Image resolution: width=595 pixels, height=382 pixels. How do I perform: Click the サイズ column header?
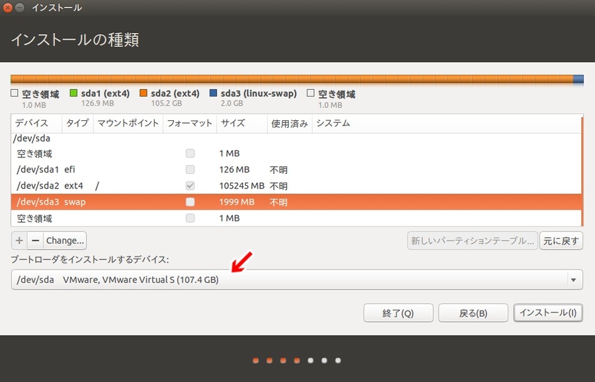(233, 123)
